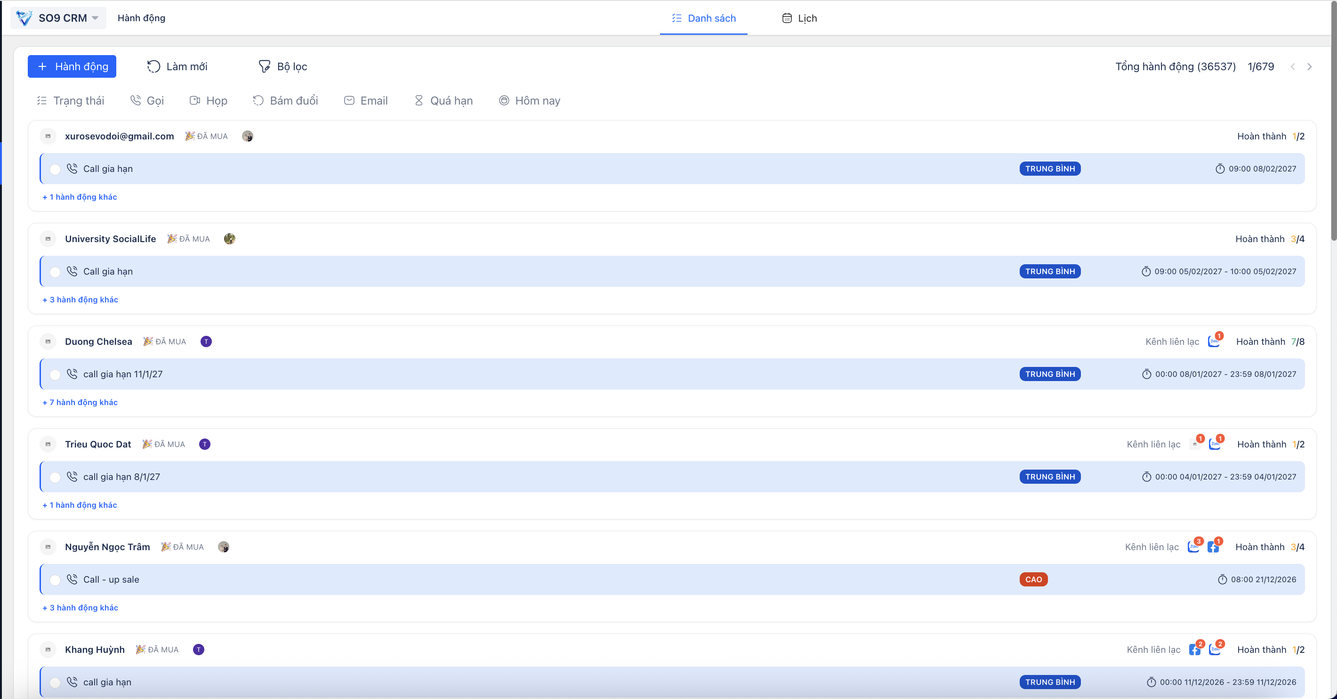The height and width of the screenshot is (699, 1337).
Task: Filter actions by Gọi call type
Action: [x=147, y=101]
